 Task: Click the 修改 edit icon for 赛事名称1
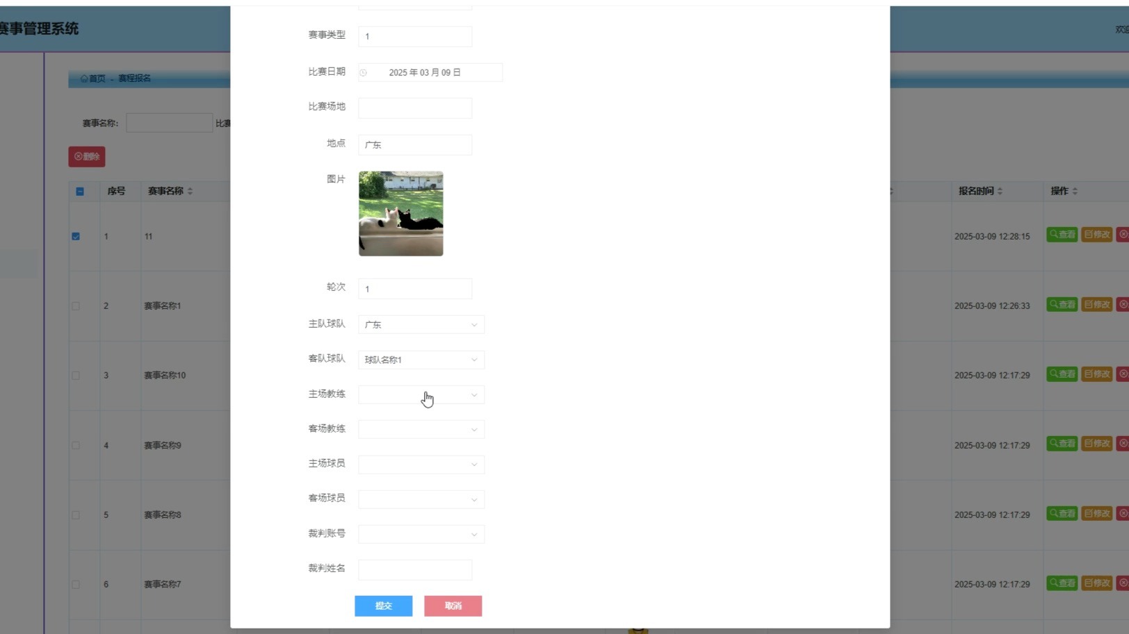1096,304
